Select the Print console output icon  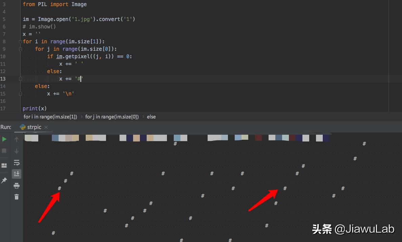tap(17, 185)
